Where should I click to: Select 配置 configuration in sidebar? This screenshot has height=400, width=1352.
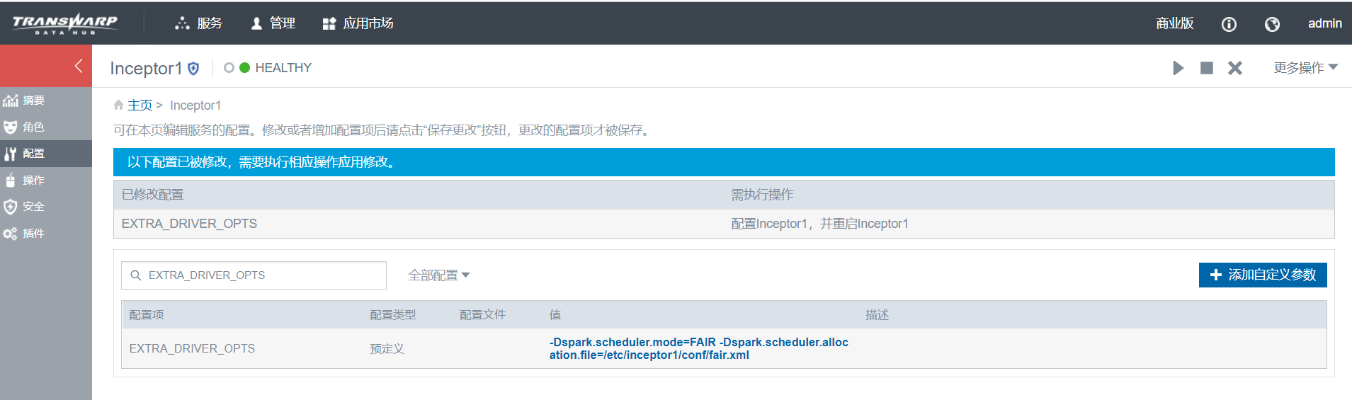pos(46,154)
